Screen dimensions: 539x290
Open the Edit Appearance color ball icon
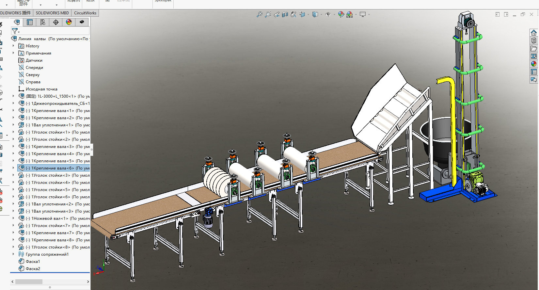tap(341, 14)
